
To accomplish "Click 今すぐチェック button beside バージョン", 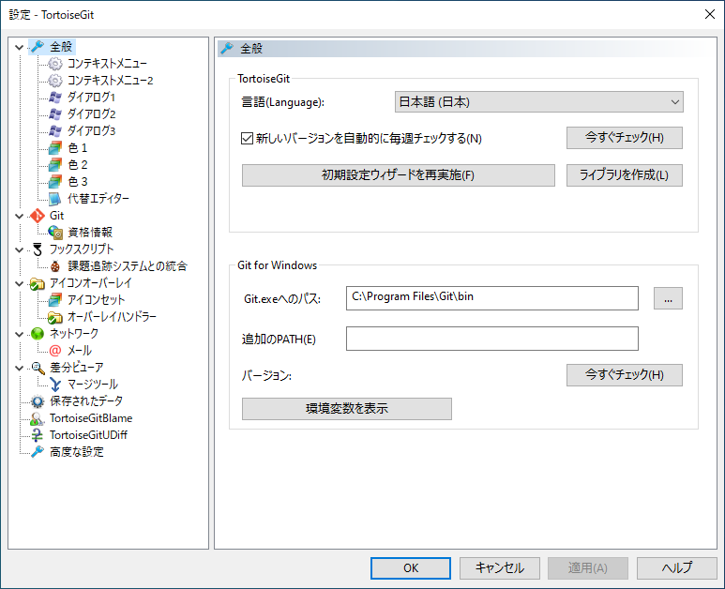I will pos(625,375).
